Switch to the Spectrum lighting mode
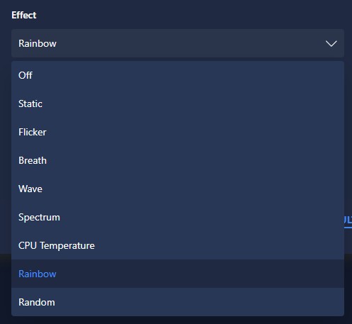The width and height of the screenshot is (352, 324). point(178,217)
